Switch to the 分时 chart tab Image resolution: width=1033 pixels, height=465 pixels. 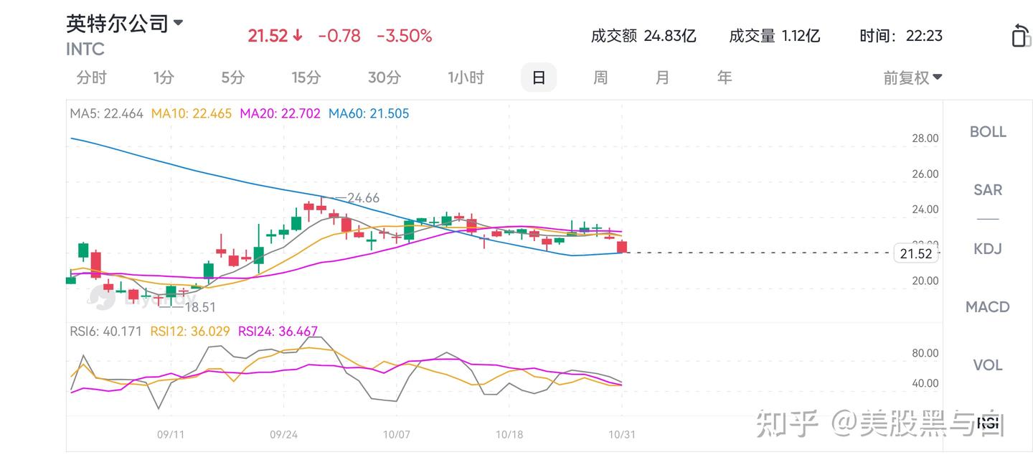[92, 77]
